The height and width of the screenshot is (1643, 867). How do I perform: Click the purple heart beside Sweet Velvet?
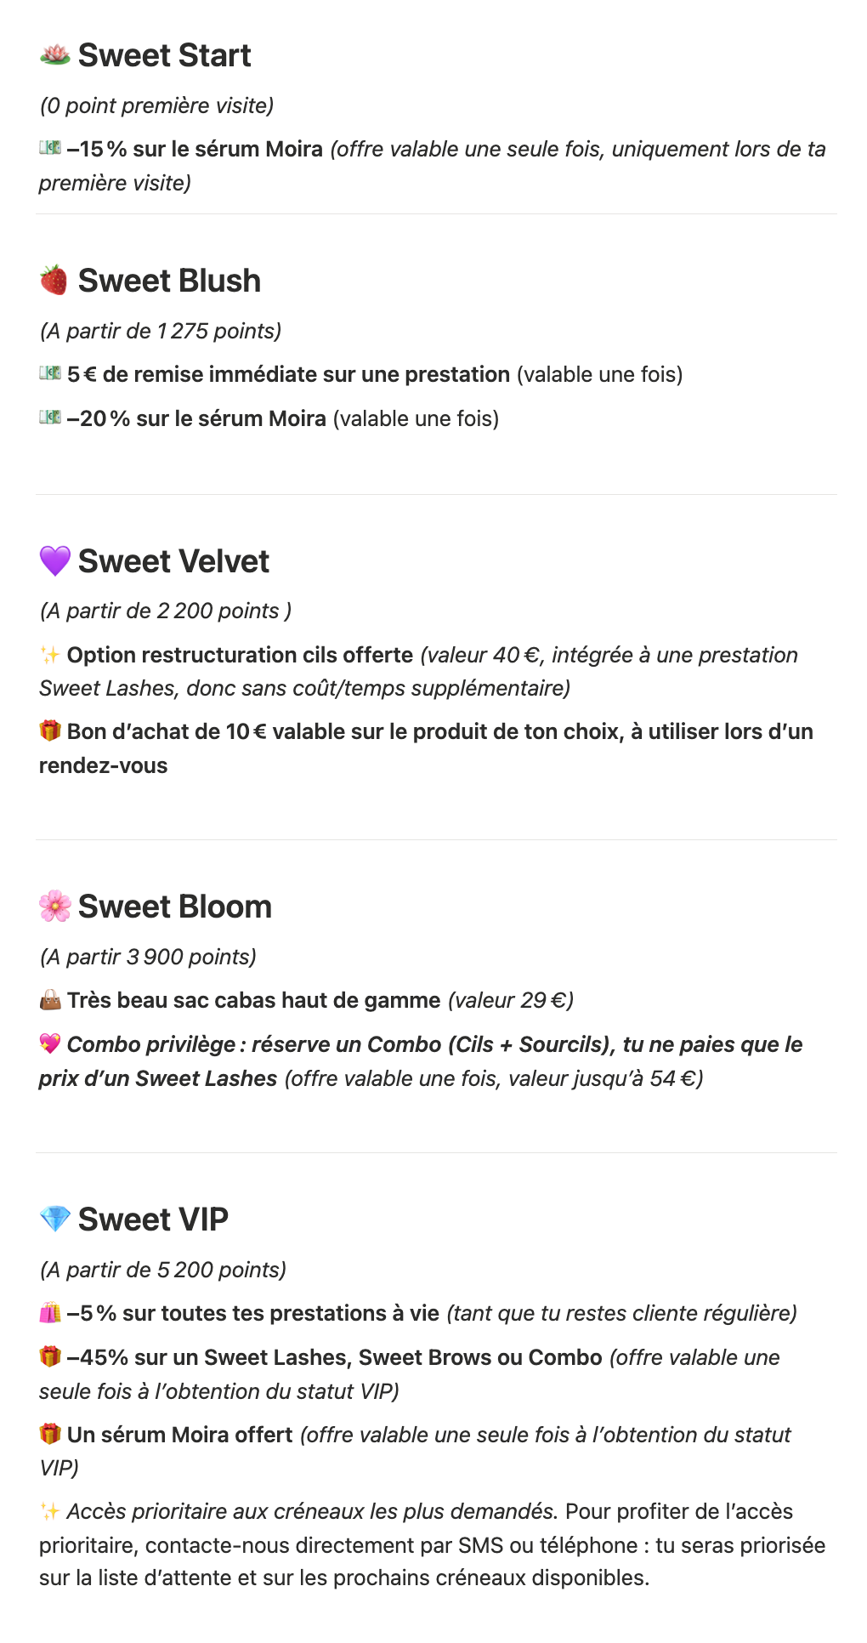(x=54, y=561)
